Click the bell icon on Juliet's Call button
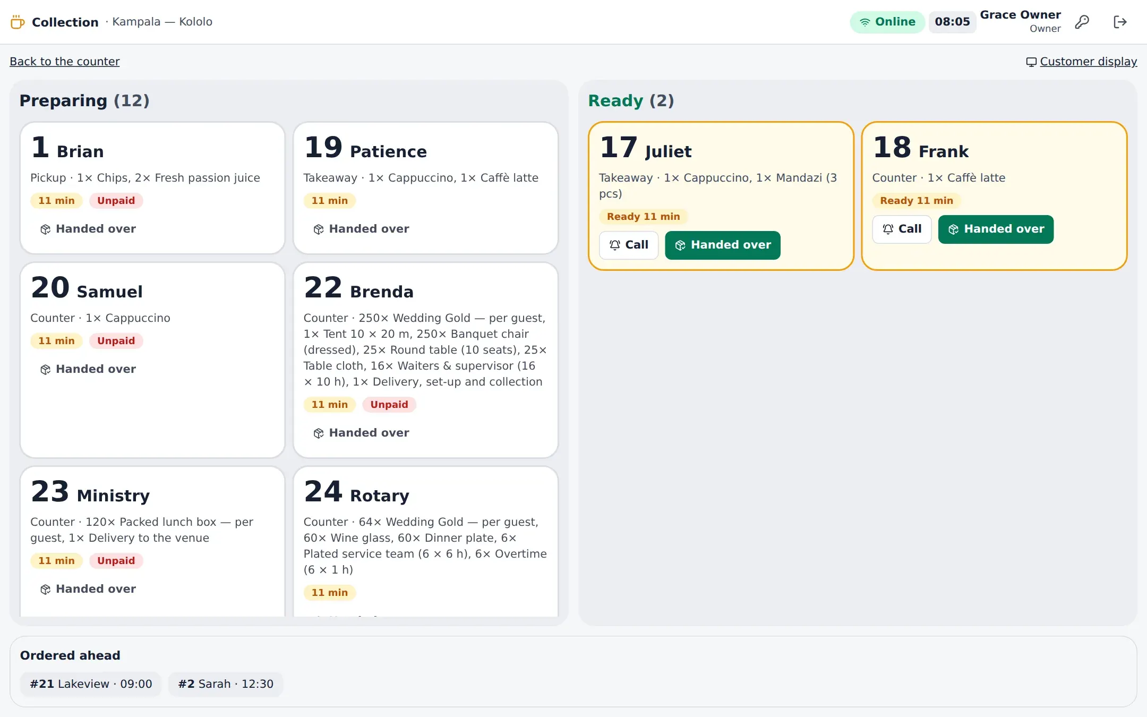 click(615, 245)
